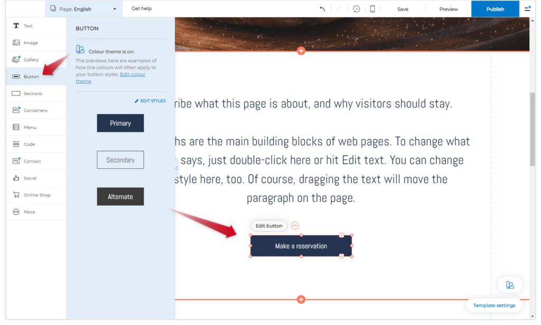The image size is (541, 325).
Task: Select Online Shop in the sidebar
Action: click(x=37, y=195)
